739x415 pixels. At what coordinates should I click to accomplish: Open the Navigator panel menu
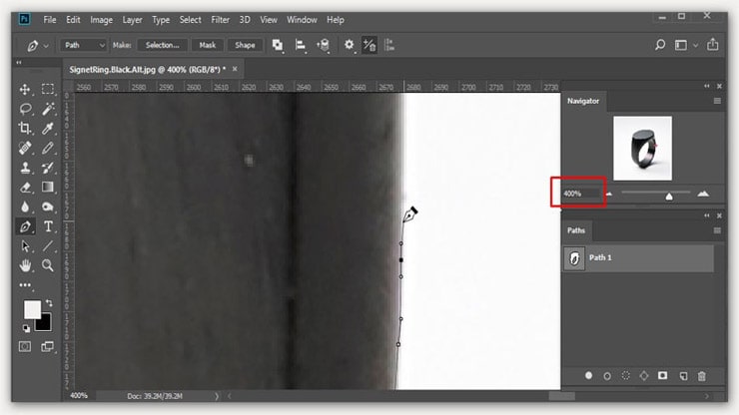(716, 101)
